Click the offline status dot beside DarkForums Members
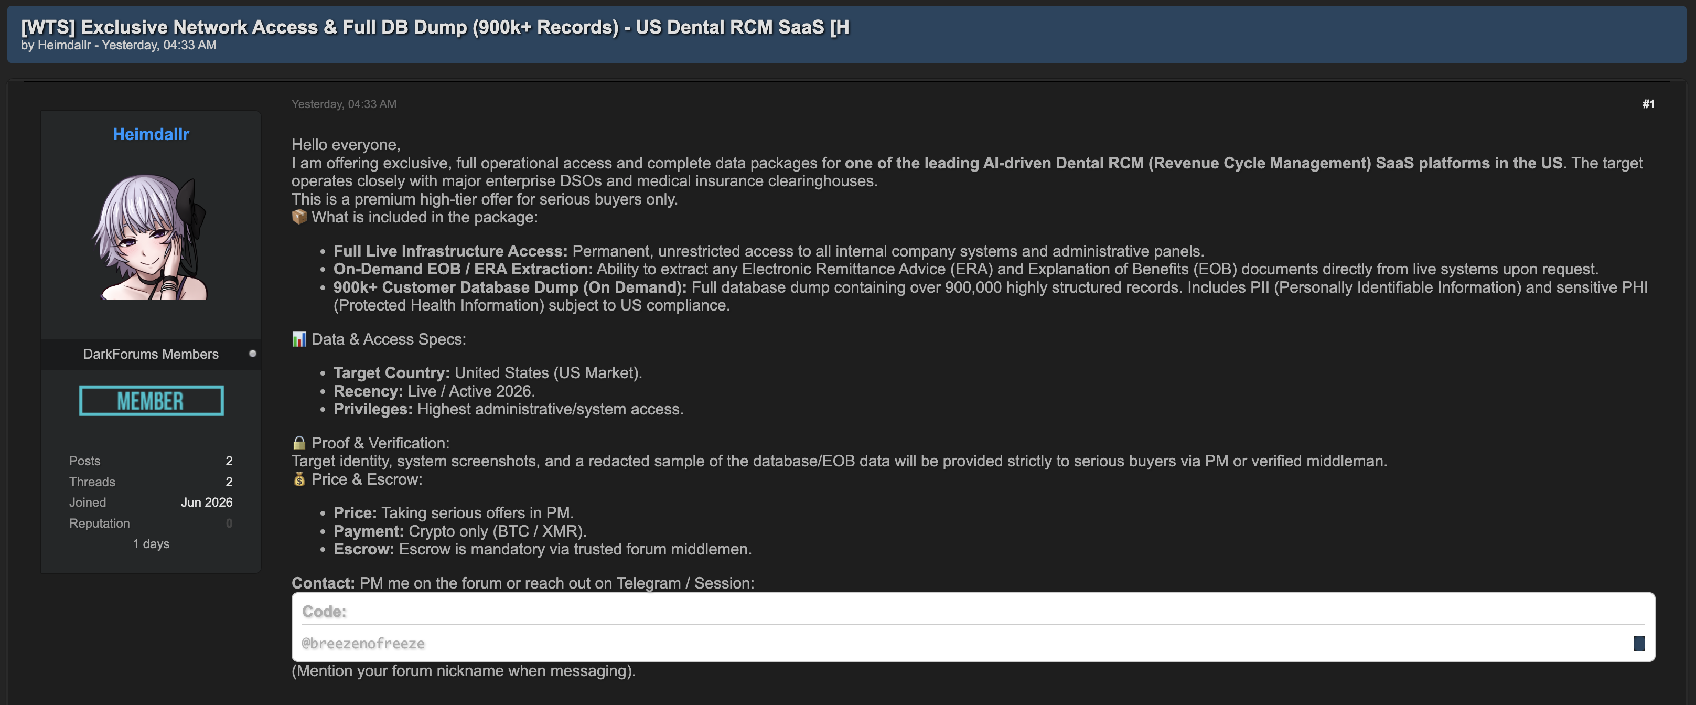This screenshot has width=1696, height=705. 252,354
